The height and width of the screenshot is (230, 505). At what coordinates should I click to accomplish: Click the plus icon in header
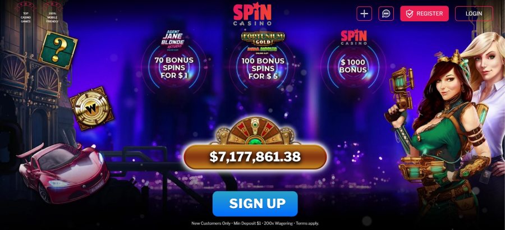coord(364,13)
